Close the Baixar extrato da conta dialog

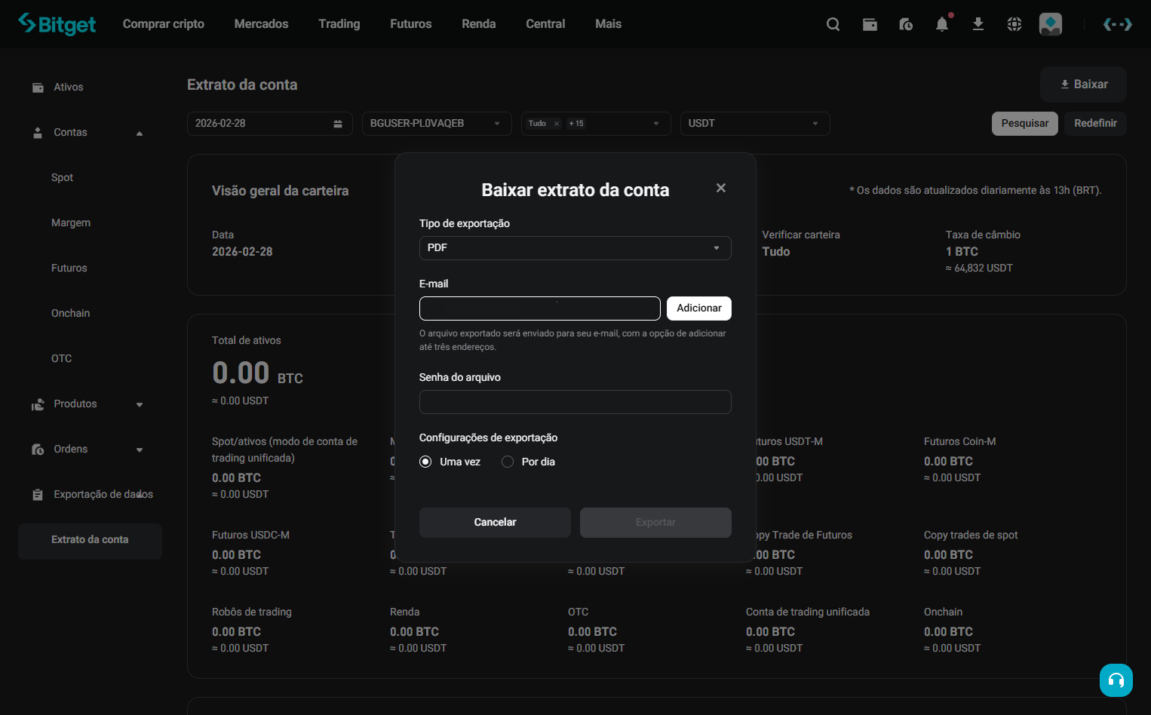pyautogui.click(x=721, y=188)
